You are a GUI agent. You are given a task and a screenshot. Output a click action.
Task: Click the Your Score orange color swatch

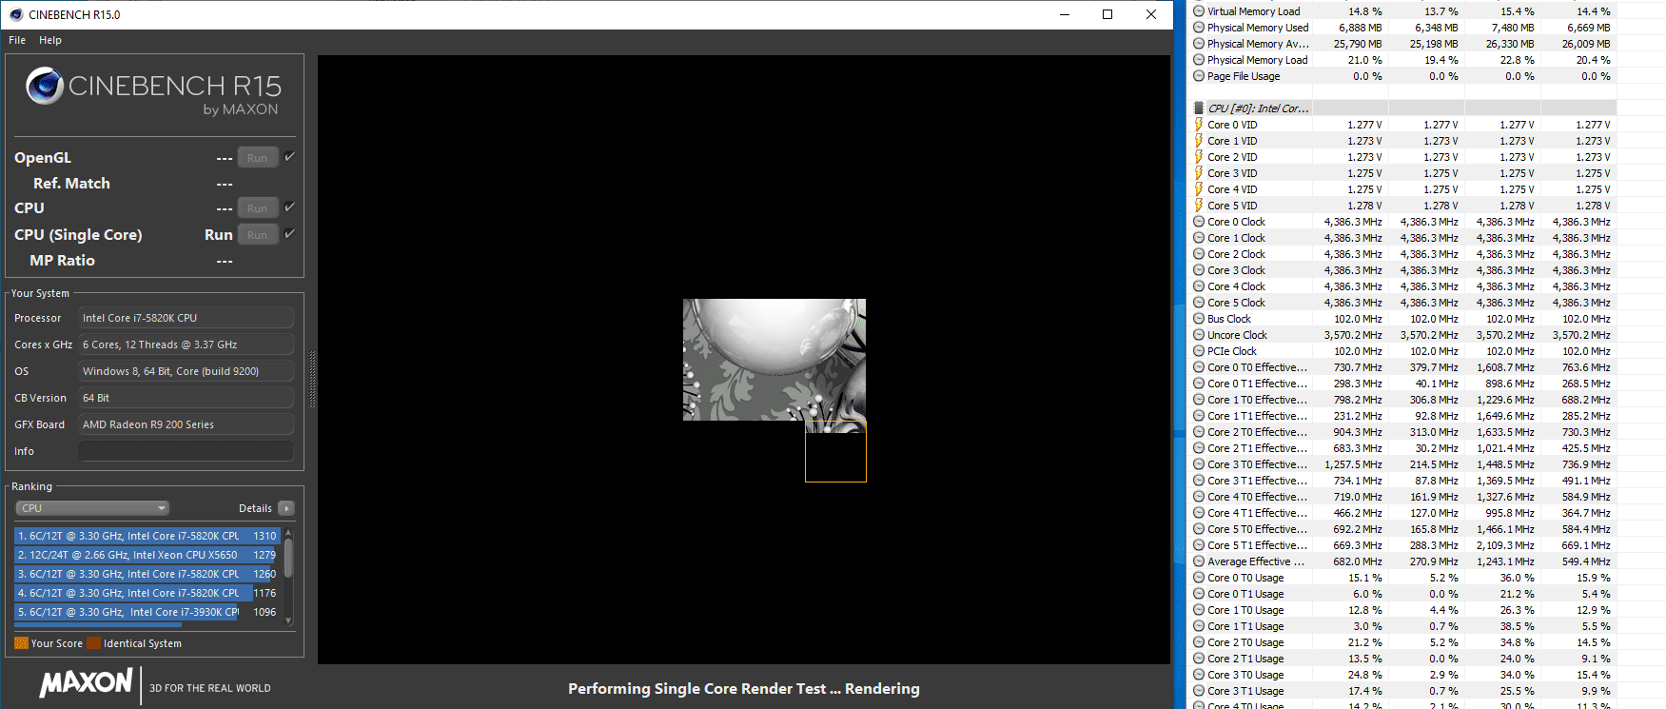pyautogui.click(x=21, y=643)
